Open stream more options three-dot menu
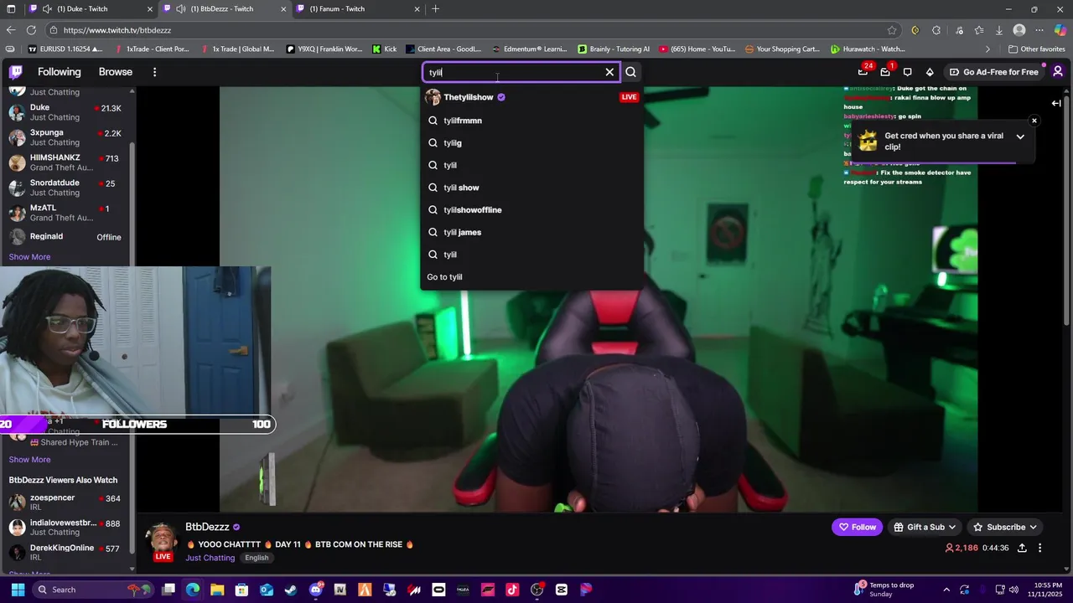The image size is (1073, 603). coord(1040,548)
